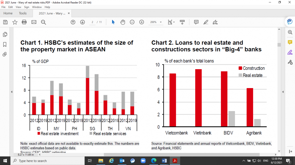Collapse the right tools pane arrow
This screenshot has width=295, height=165.
283,92
